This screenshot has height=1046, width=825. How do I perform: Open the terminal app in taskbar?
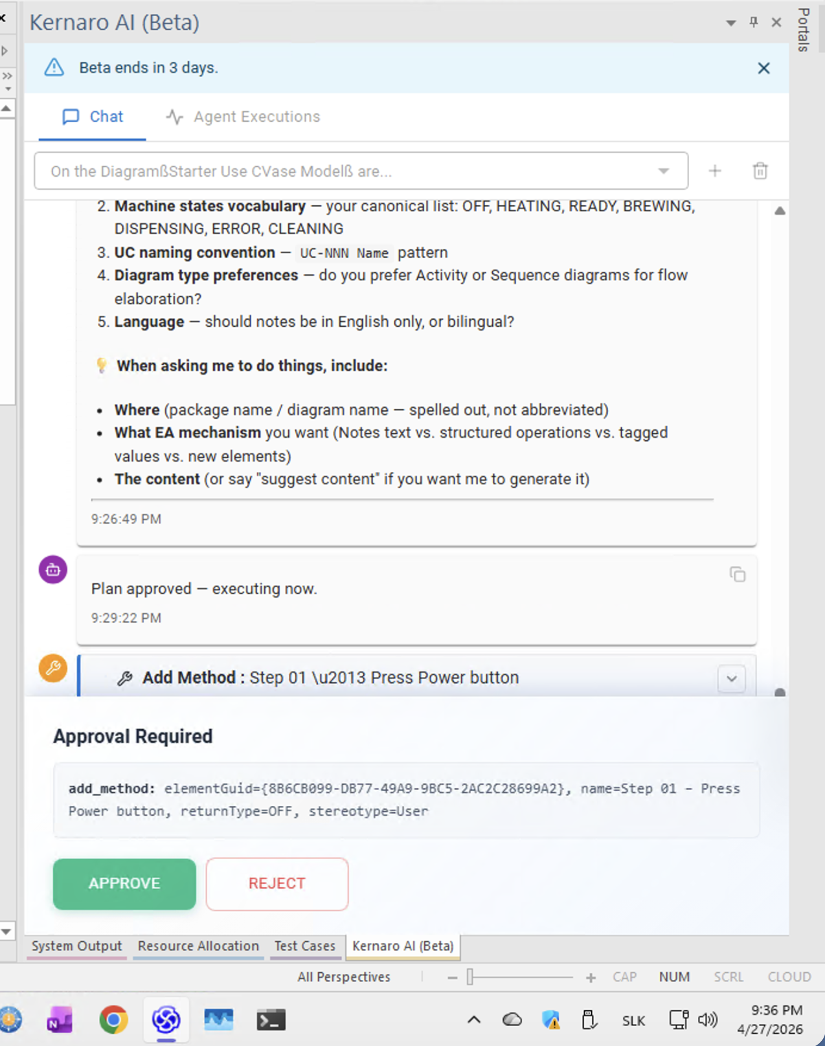(x=271, y=1020)
